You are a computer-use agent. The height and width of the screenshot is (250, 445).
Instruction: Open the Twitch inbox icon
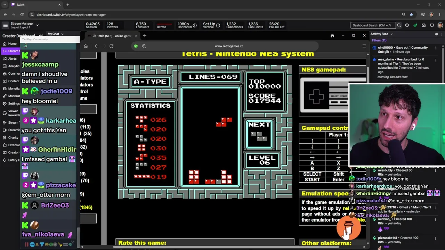(x=424, y=25)
